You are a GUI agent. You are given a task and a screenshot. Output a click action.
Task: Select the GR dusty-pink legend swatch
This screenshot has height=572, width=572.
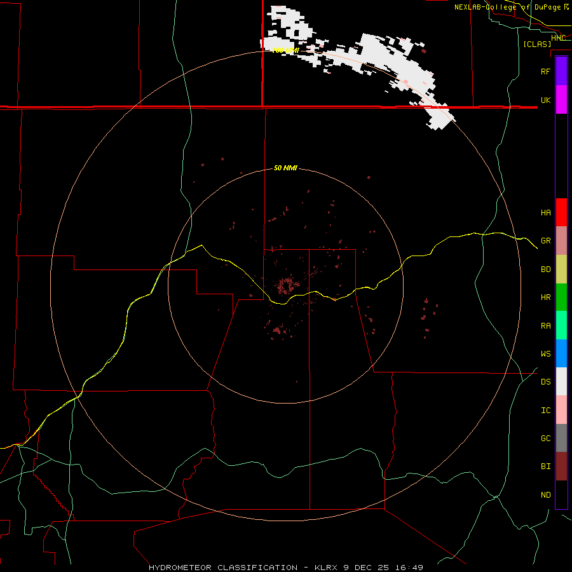point(561,241)
